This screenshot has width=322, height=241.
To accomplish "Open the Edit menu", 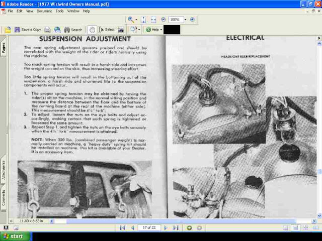I will click(20, 11).
